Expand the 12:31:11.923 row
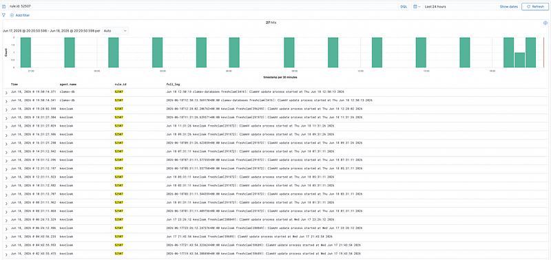The image size is (551, 260). [x=6, y=177]
